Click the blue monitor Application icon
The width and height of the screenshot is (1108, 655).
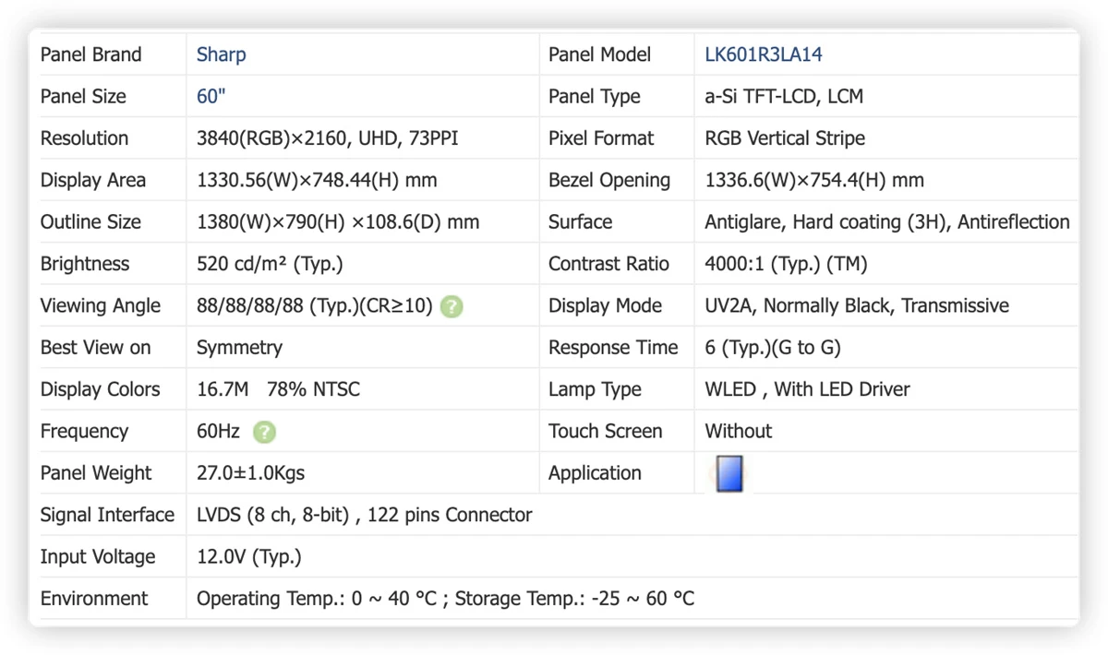(x=729, y=473)
